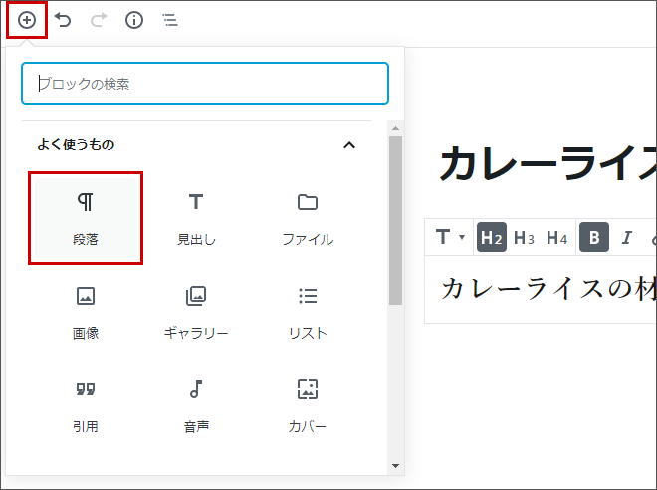657x490 pixels.
Task: Insert a 画像 image block
Action: [x=86, y=313]
